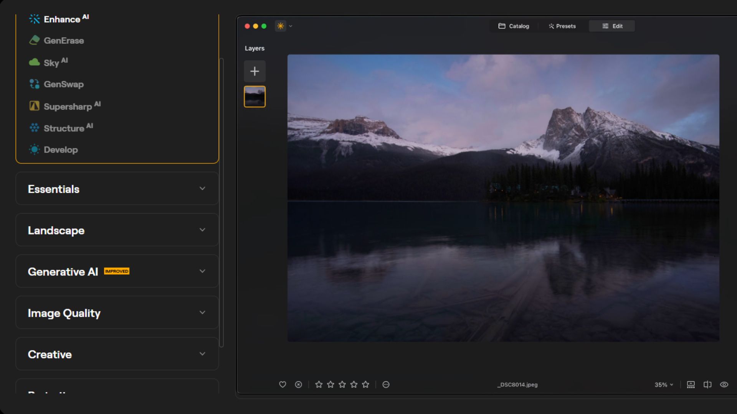Click the GenErase tool label
737x414 pixels.
(x=64, y=40)
